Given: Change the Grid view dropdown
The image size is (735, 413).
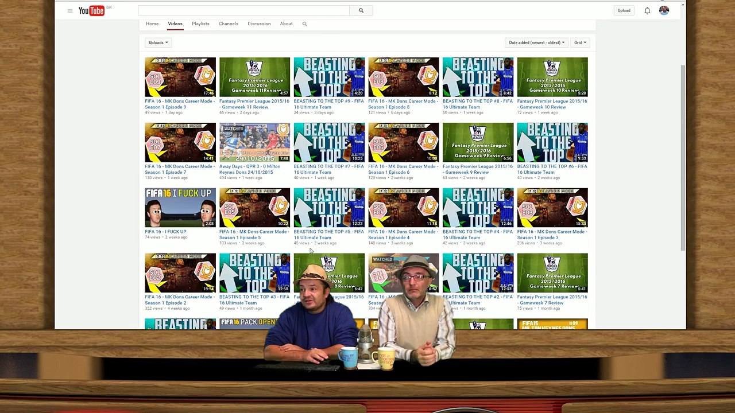Looking at the screenshot, I should pyautogui.click(x=580, y=42).
